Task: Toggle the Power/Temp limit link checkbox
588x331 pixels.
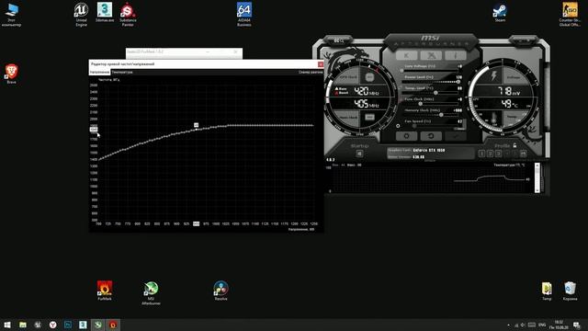Action: tap(400, 87)
